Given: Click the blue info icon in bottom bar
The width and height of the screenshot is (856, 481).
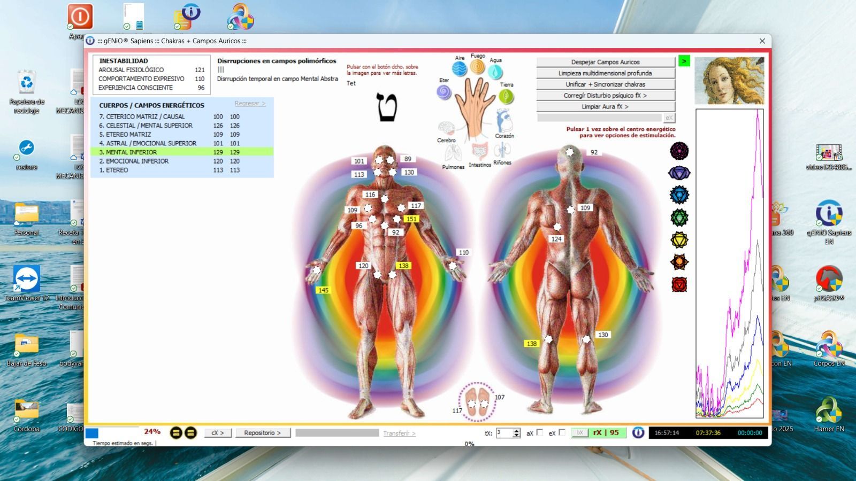Looking at the screenshot, I should 638,432.
